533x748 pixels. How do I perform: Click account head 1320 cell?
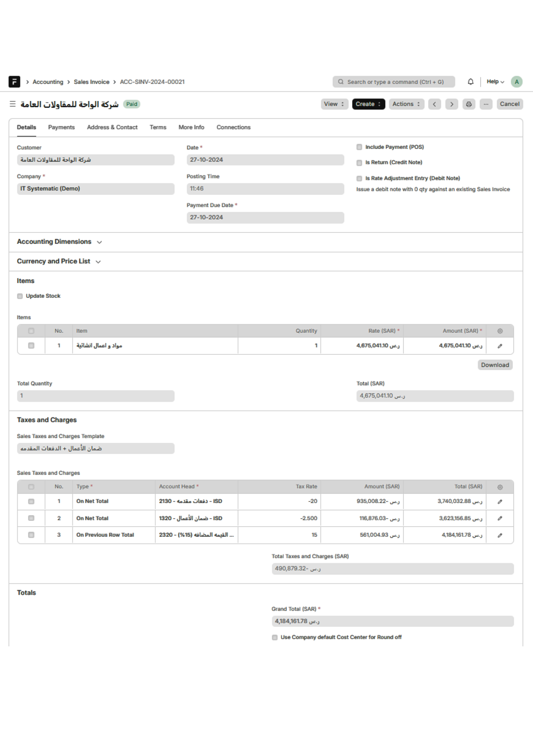pos(196,518)
